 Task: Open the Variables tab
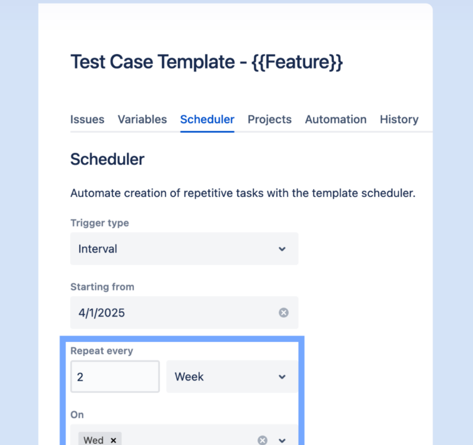point(142,120)
